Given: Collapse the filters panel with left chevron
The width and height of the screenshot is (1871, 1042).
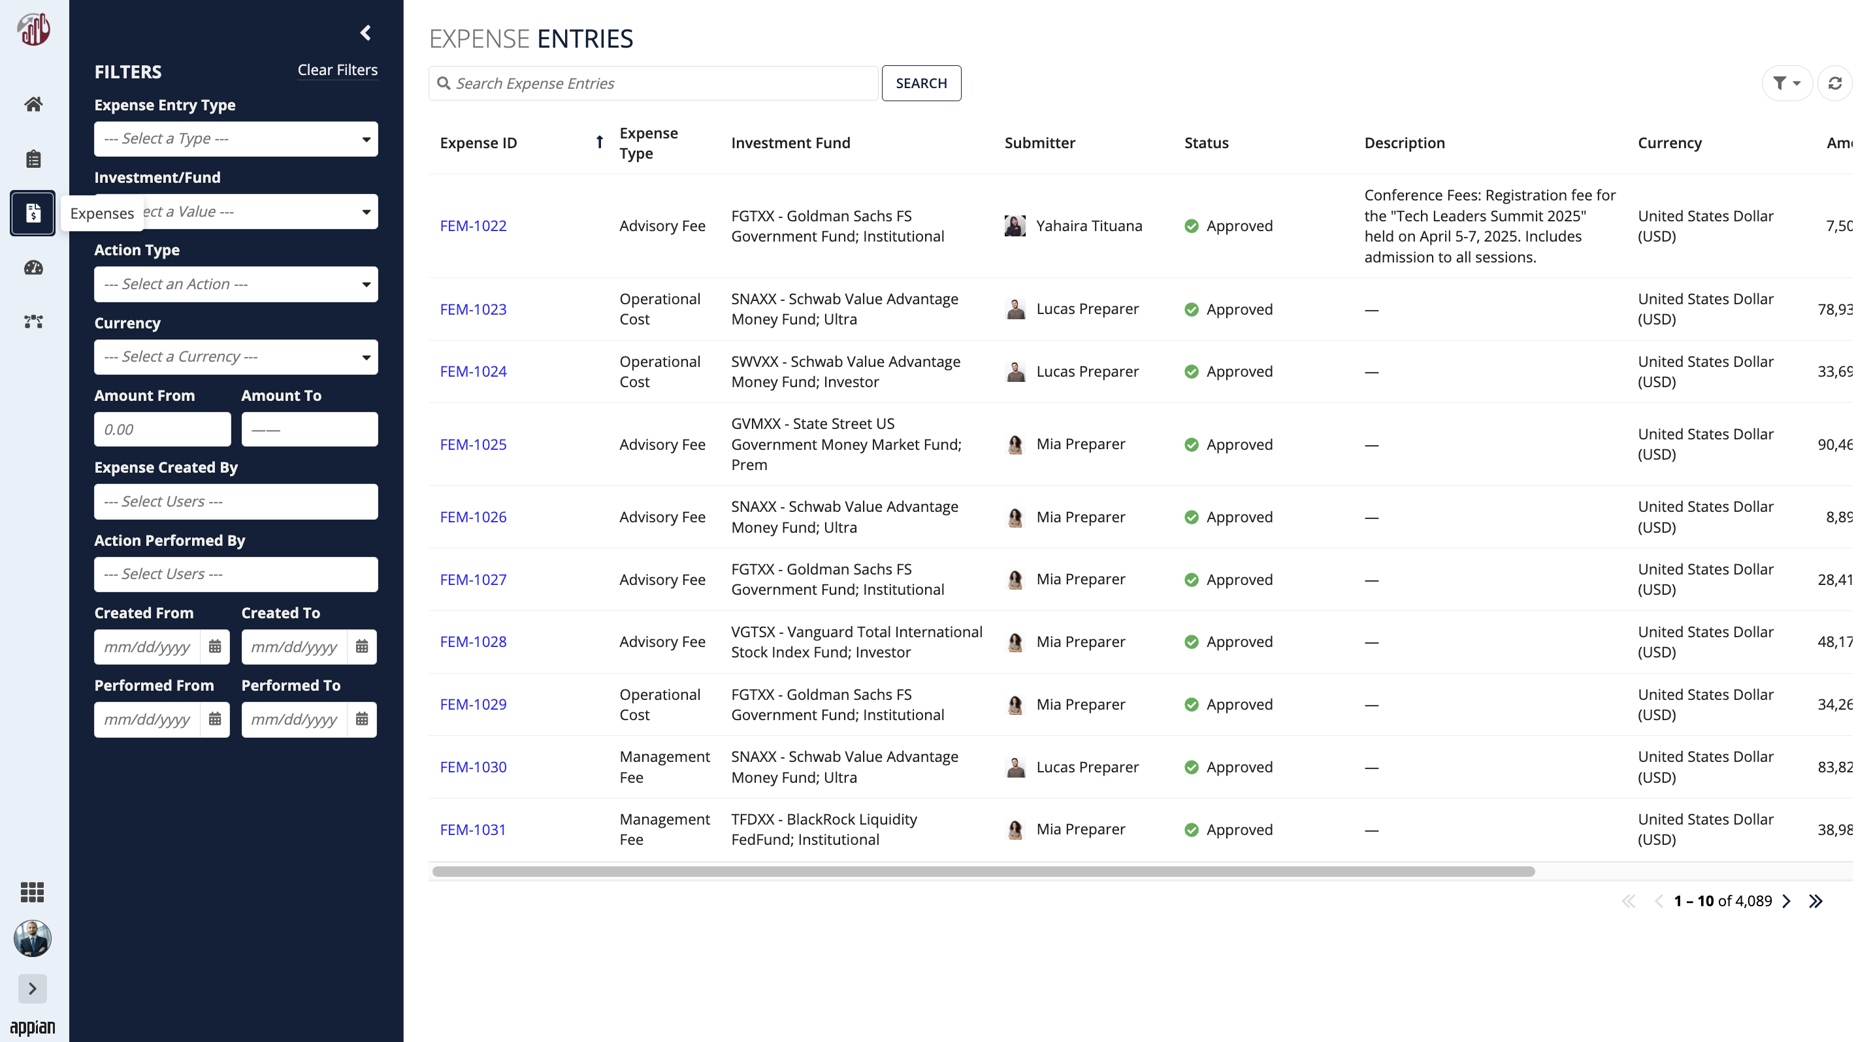Looking at the screenshot, I should [x=365, y=33].
